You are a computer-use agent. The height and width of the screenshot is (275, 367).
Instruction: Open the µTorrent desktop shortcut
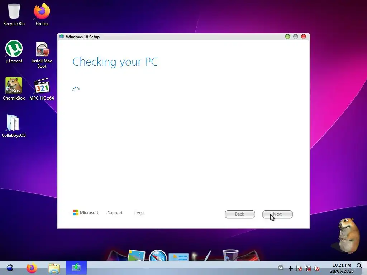click(14, 52)
